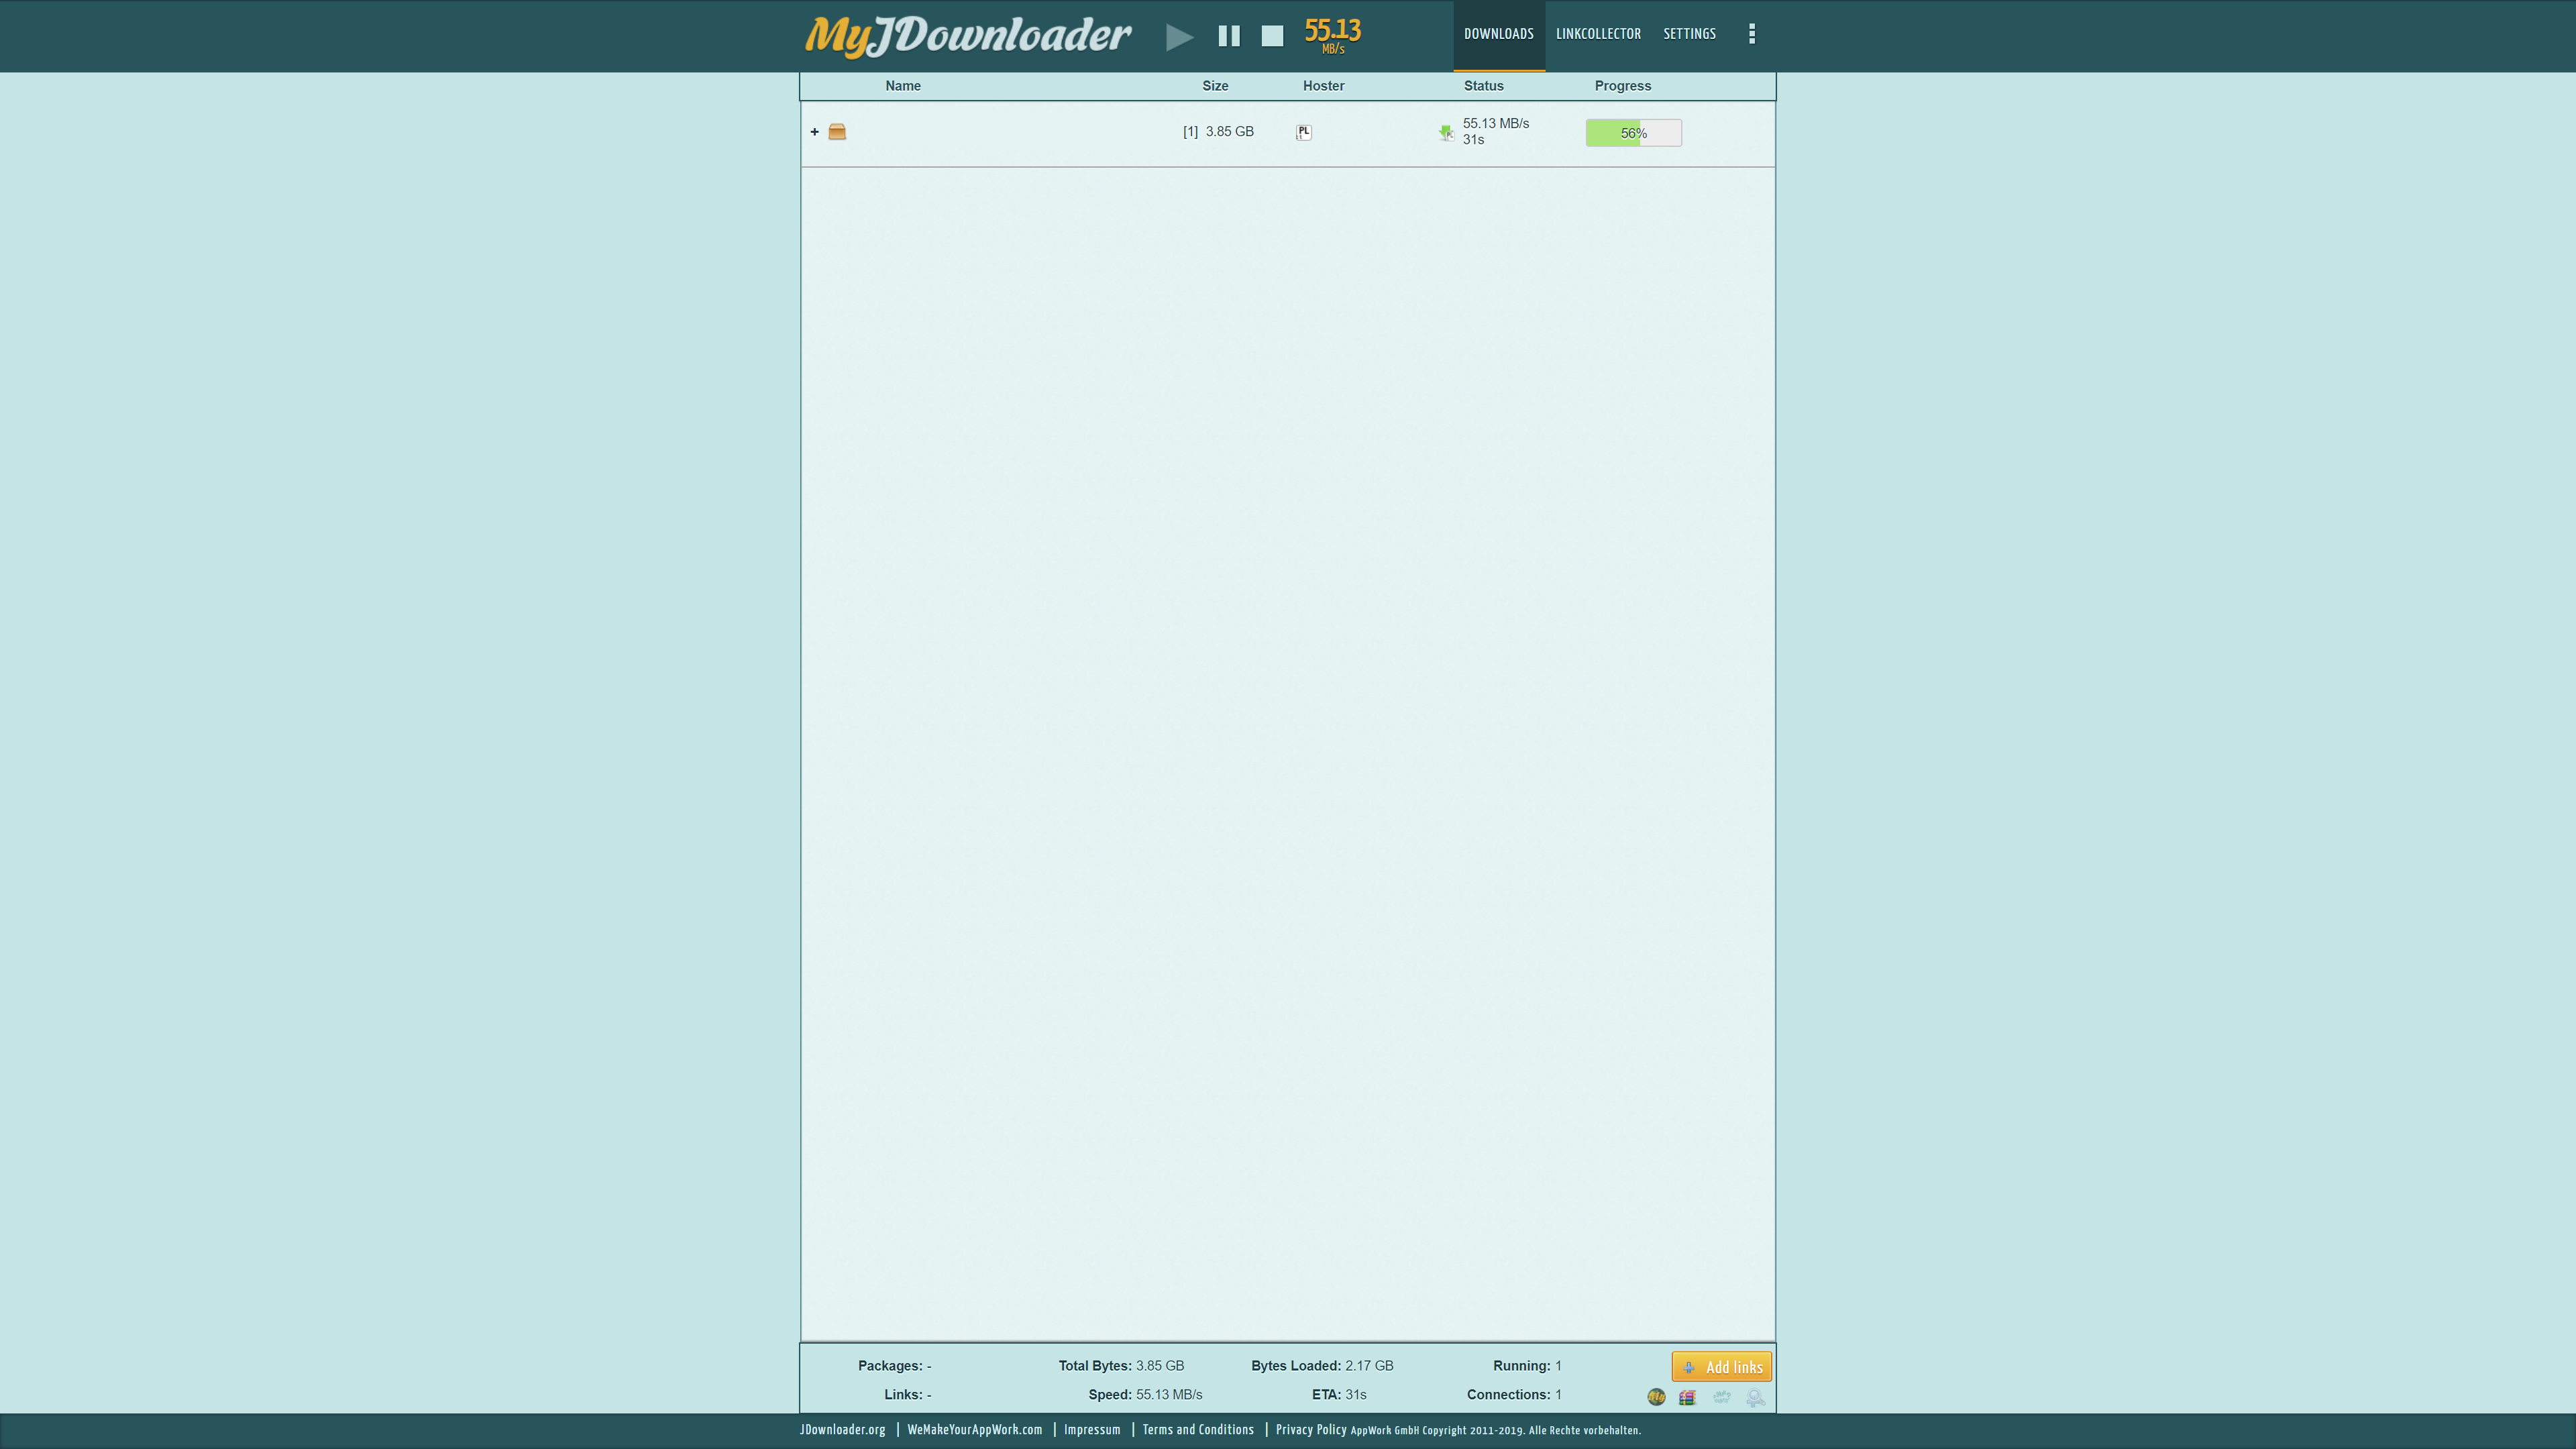The image size is (2576, 1449).
Task: Open the Settings tab
Action: tap(1689, 34)
